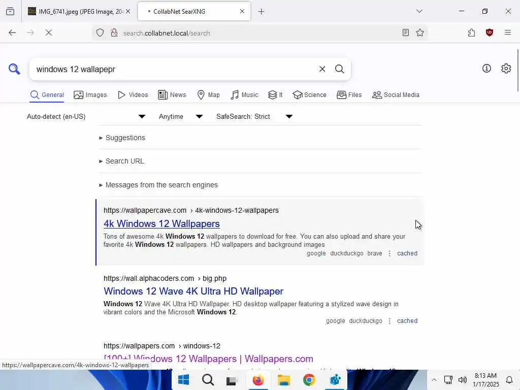Open Windows taskbar search
The width and height of the screenshot is (520, 390).
click(x=208, y=380)
